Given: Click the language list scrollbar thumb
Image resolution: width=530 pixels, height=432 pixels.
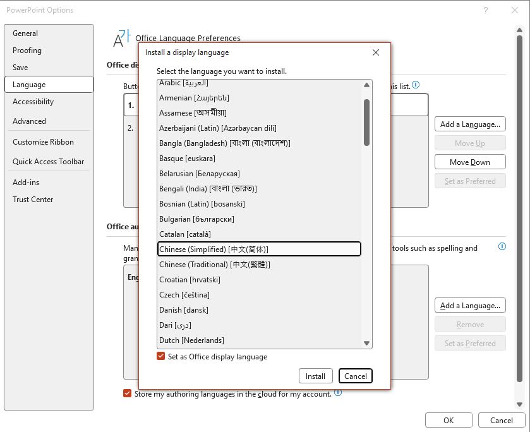Looking at the screenshot, I should [366, 123].
